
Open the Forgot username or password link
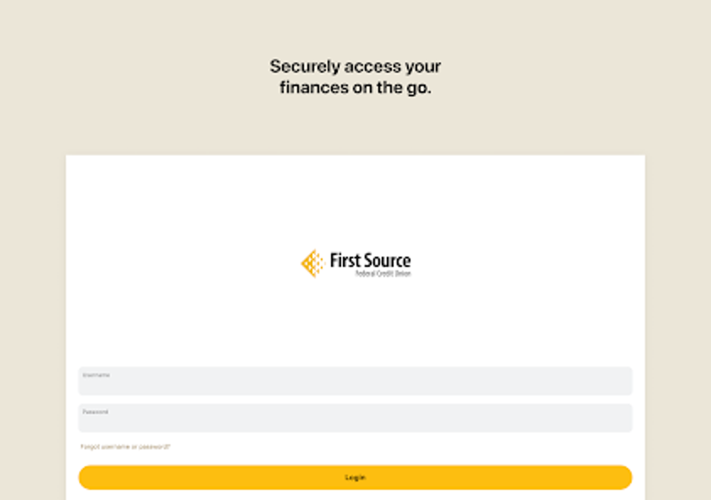[125, 446]
